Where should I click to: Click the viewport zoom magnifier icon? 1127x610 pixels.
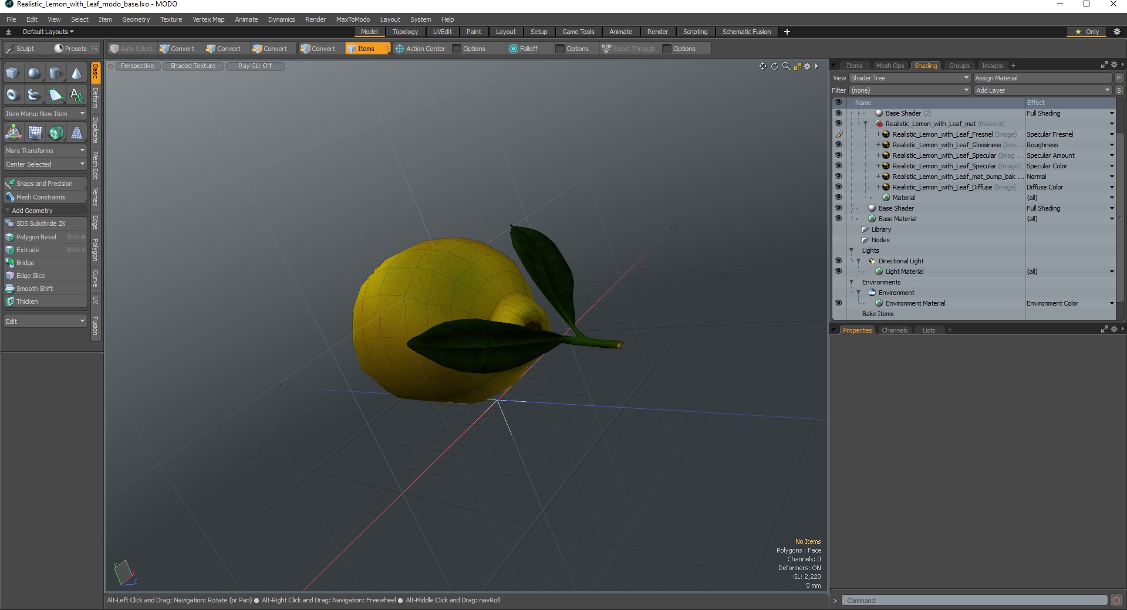point(786,66)
